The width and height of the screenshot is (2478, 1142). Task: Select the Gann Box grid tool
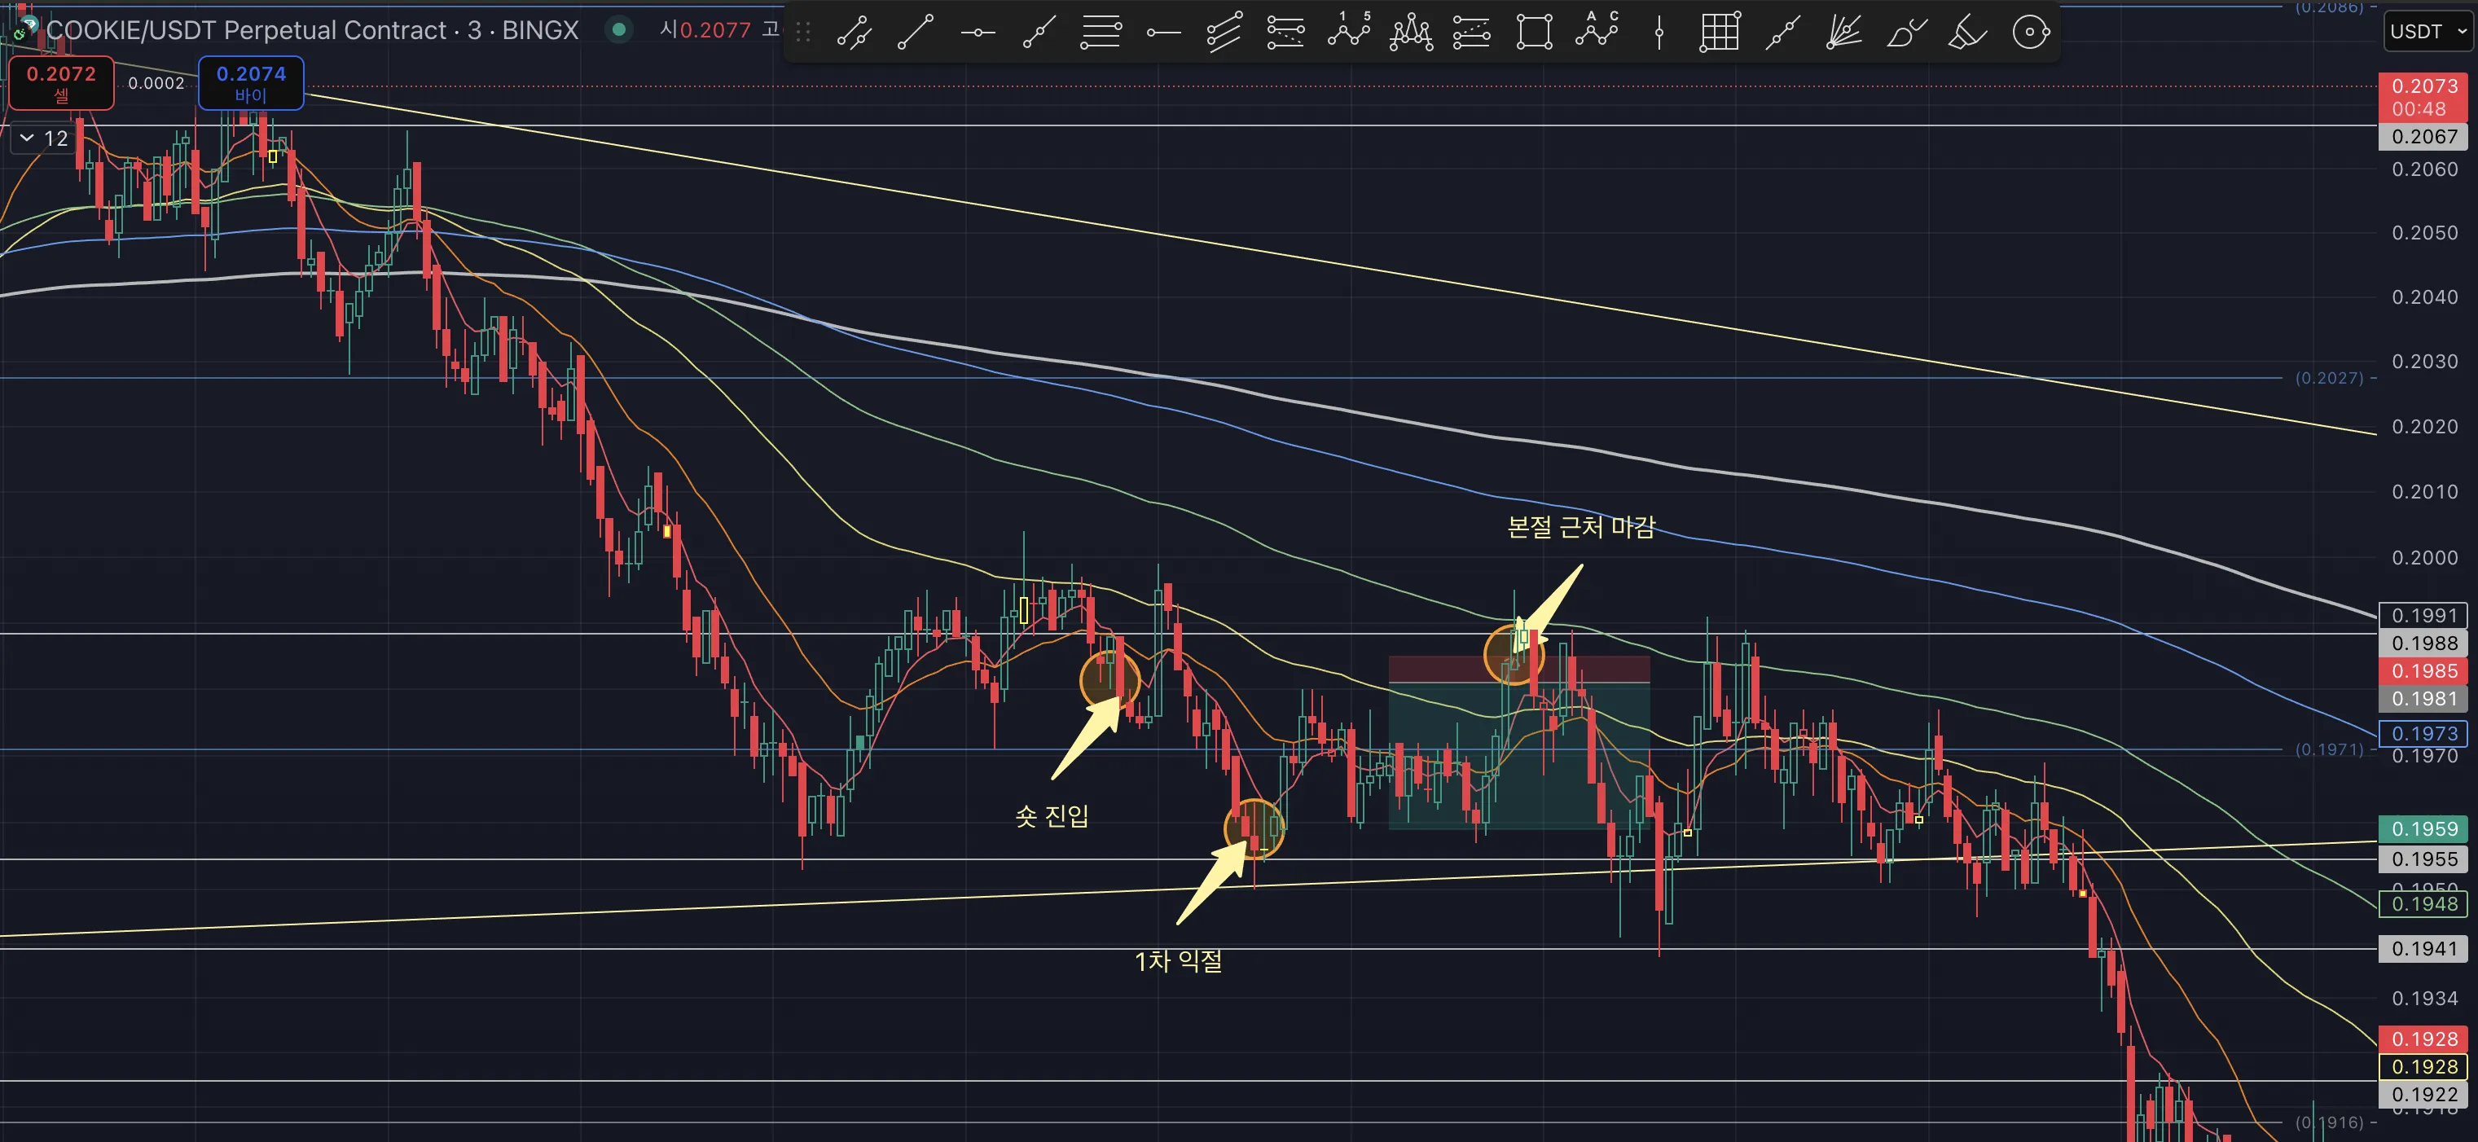(x=1720, y=33)
